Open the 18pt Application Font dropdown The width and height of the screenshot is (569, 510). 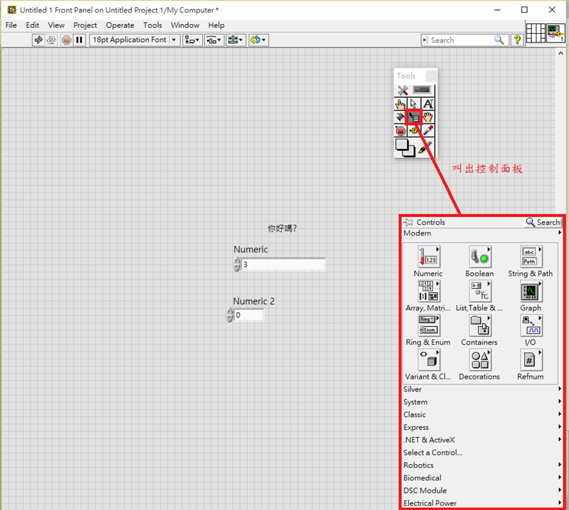point(134,40)
